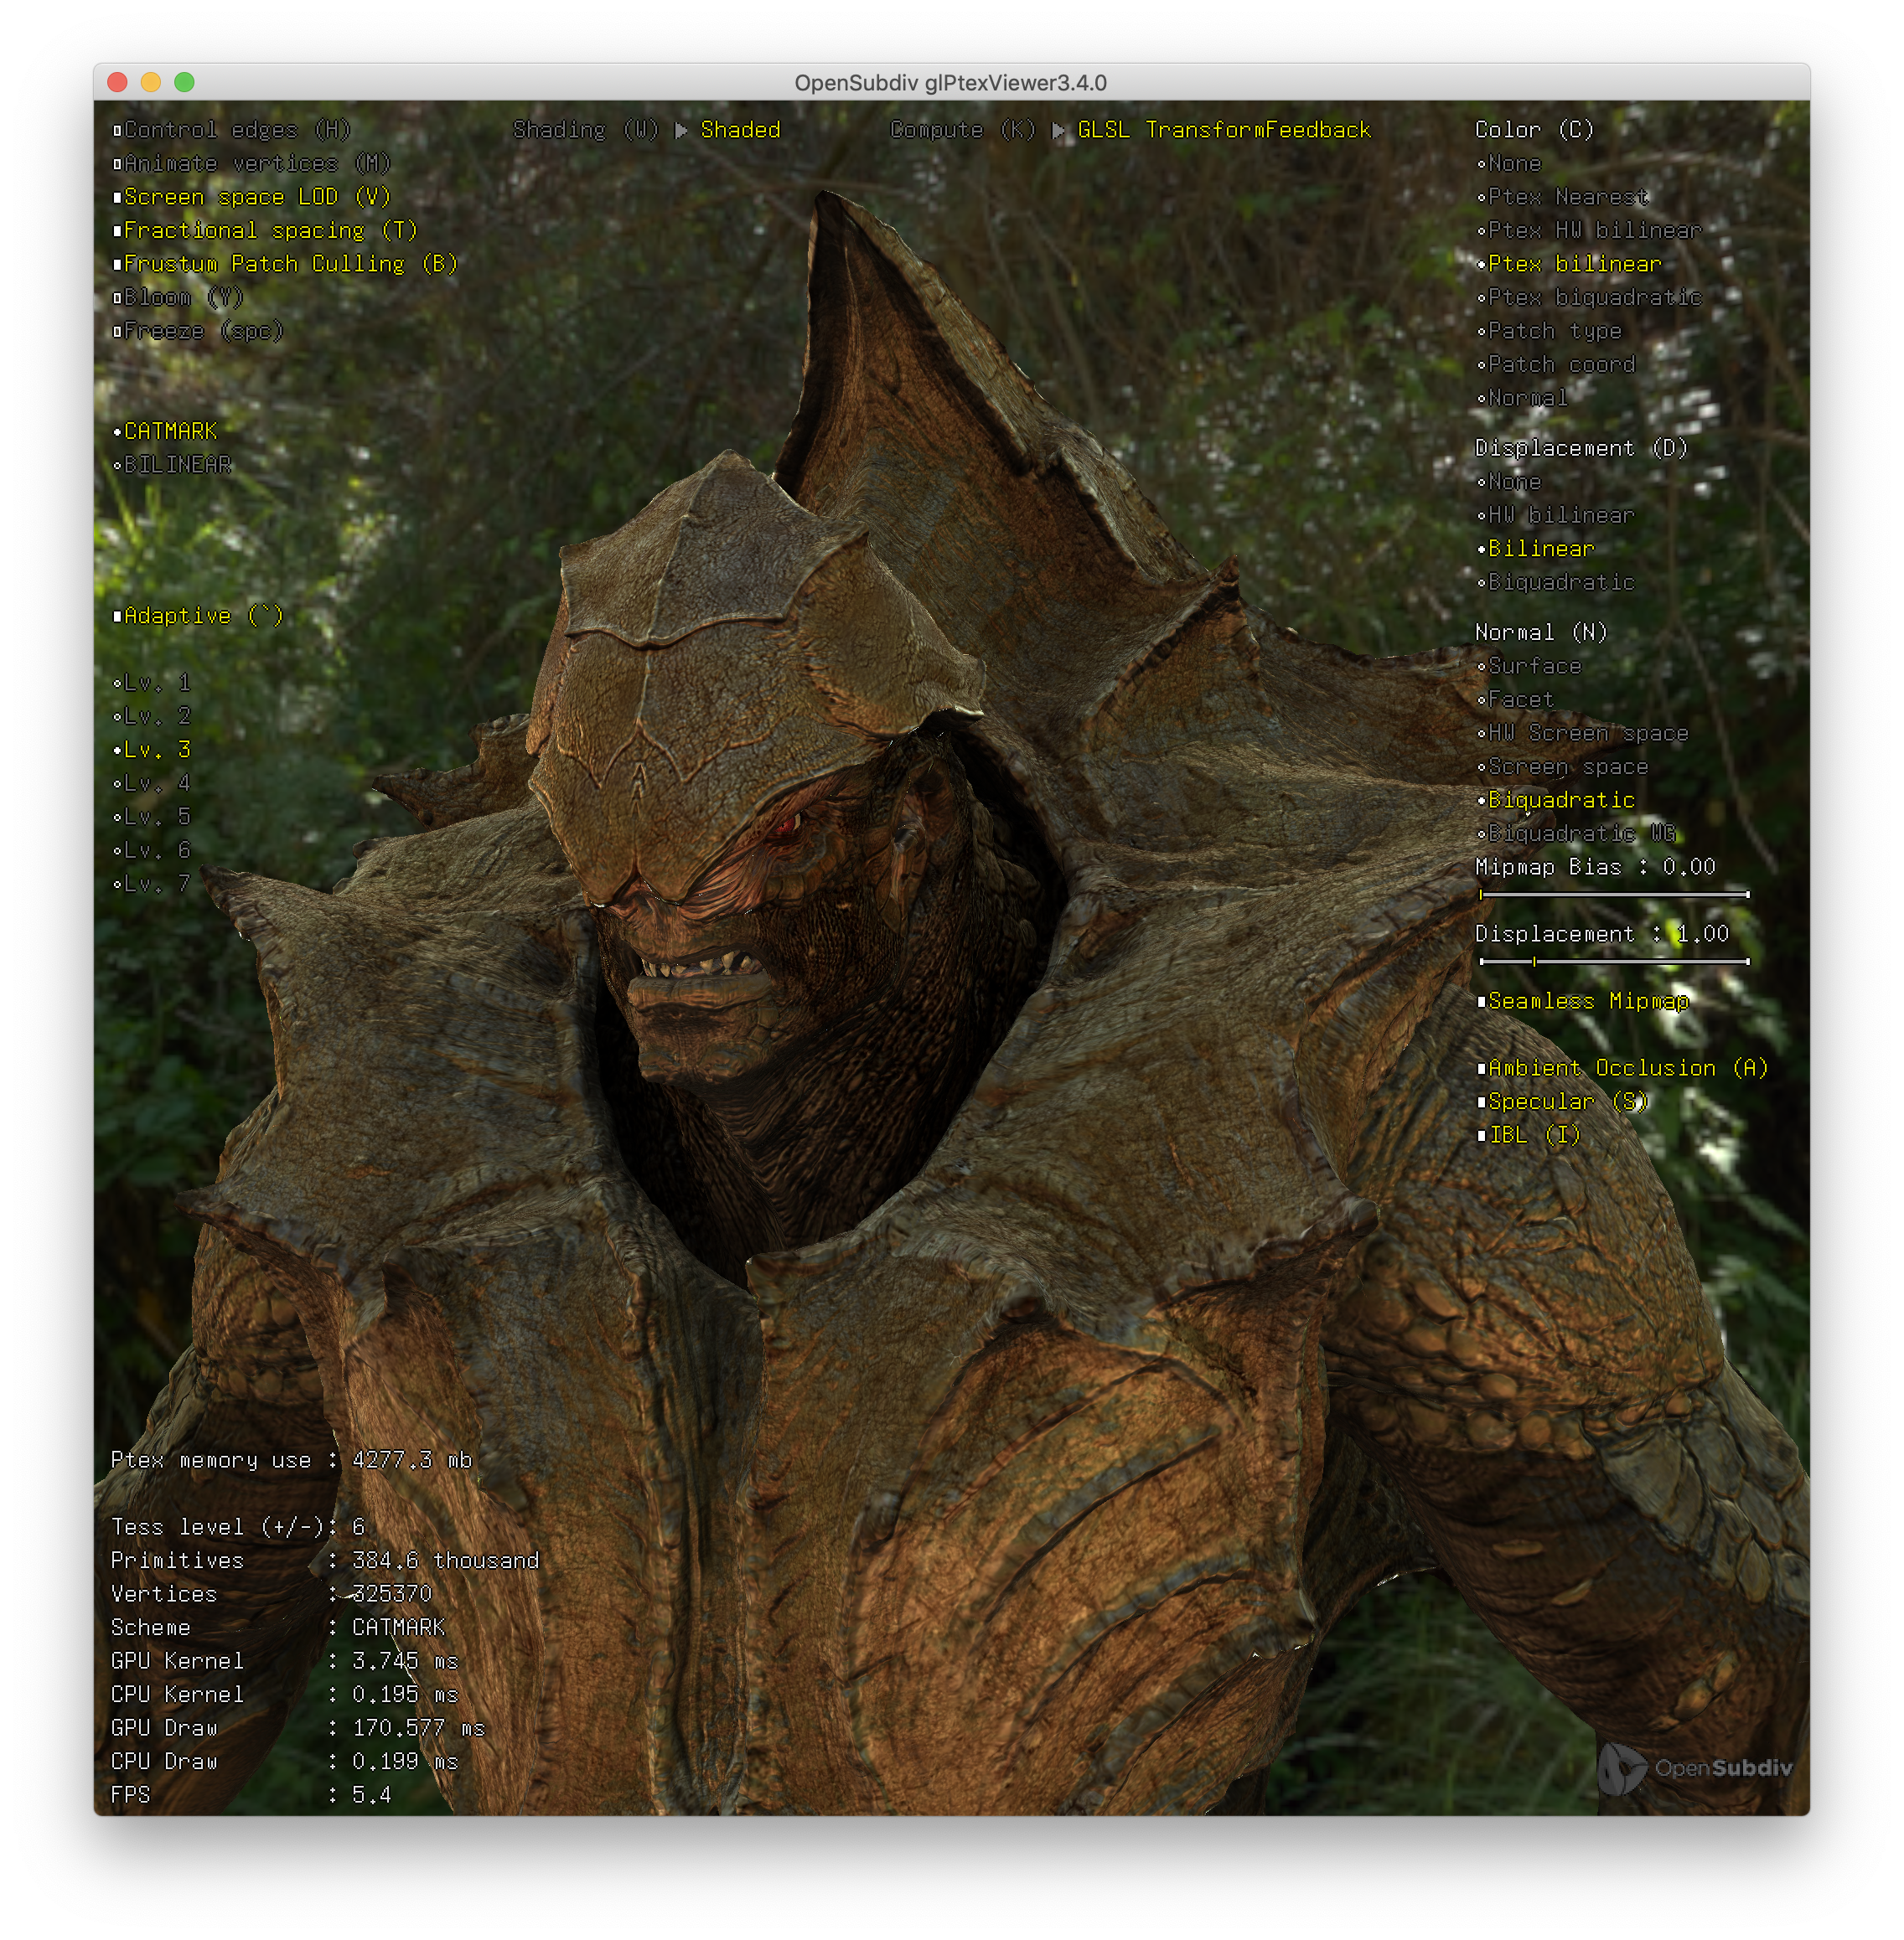Click the Mipmap Bias slider

[1613, 895]
